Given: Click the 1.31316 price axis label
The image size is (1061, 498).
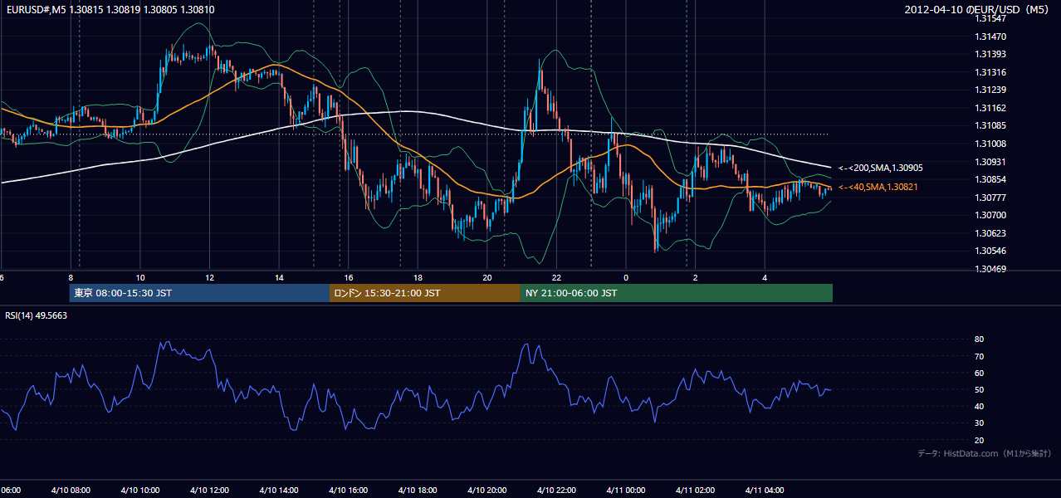Looking at the screenshot, I should [990, 72].
